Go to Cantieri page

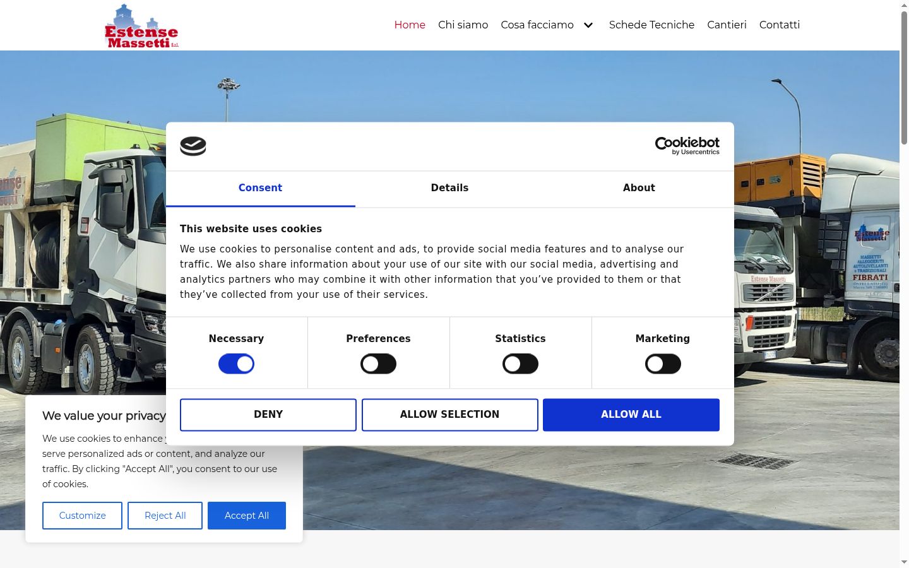(727, 25)
